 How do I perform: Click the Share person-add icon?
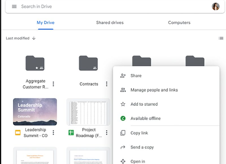coord(123,76)
